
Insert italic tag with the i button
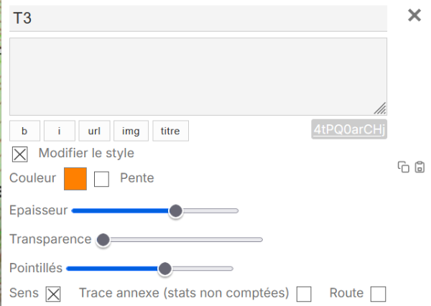click(60, 131)
